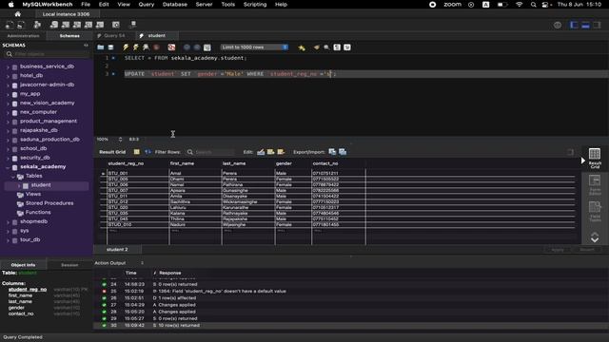
Task: Open preferences gear icon at top right
Action: (x=558, y=26)
